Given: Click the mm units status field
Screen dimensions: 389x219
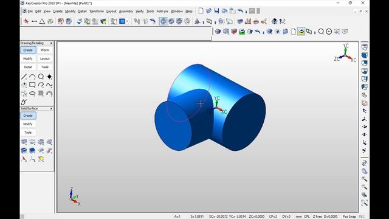Looking at the screenshot, I should click(298, 217).
